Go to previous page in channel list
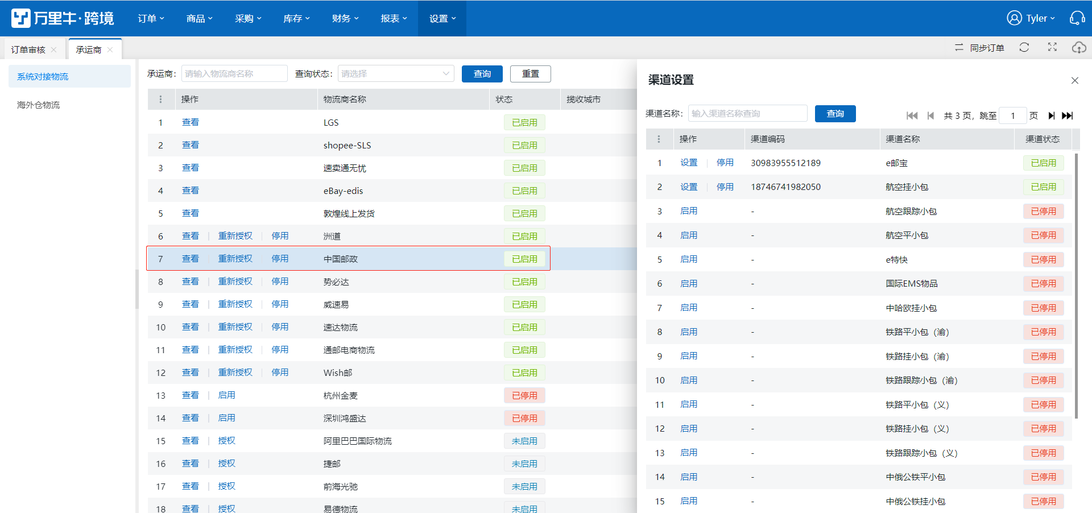The height and width of the screenshot is (513, 1092). [x=930, y=115]
